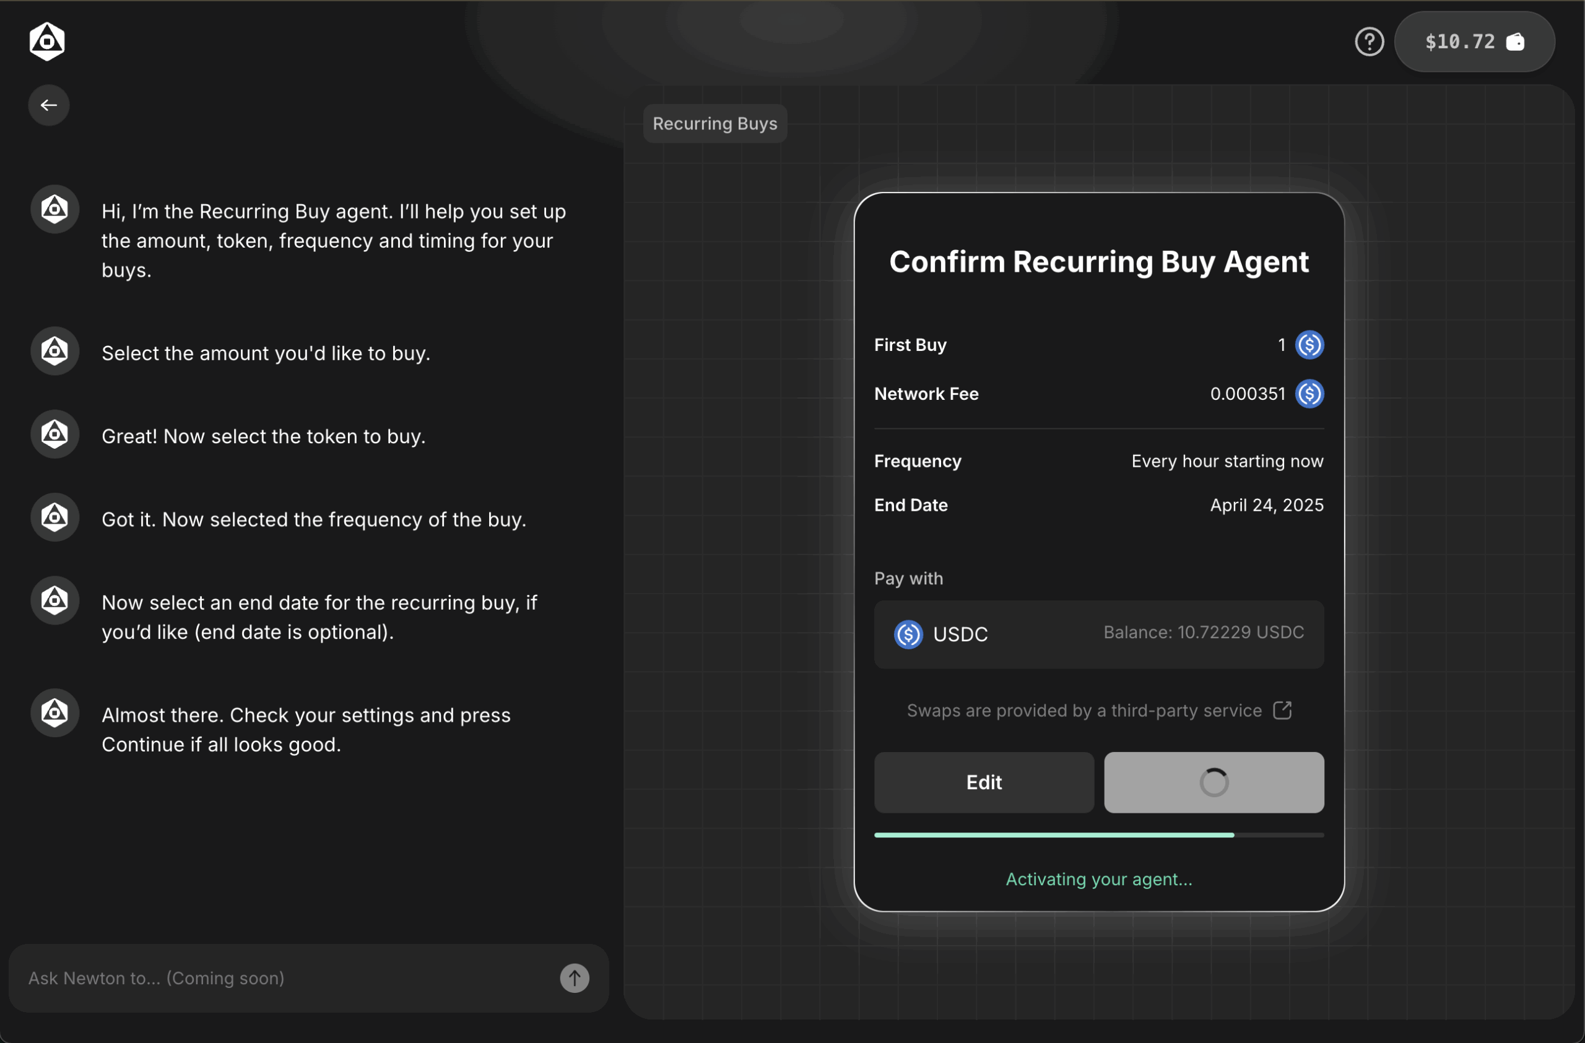Click the send arrow in chat box
Image resolution: width=1585 pixels, height=1043 pixels.
pyautogui.click(x=574, y=978)
